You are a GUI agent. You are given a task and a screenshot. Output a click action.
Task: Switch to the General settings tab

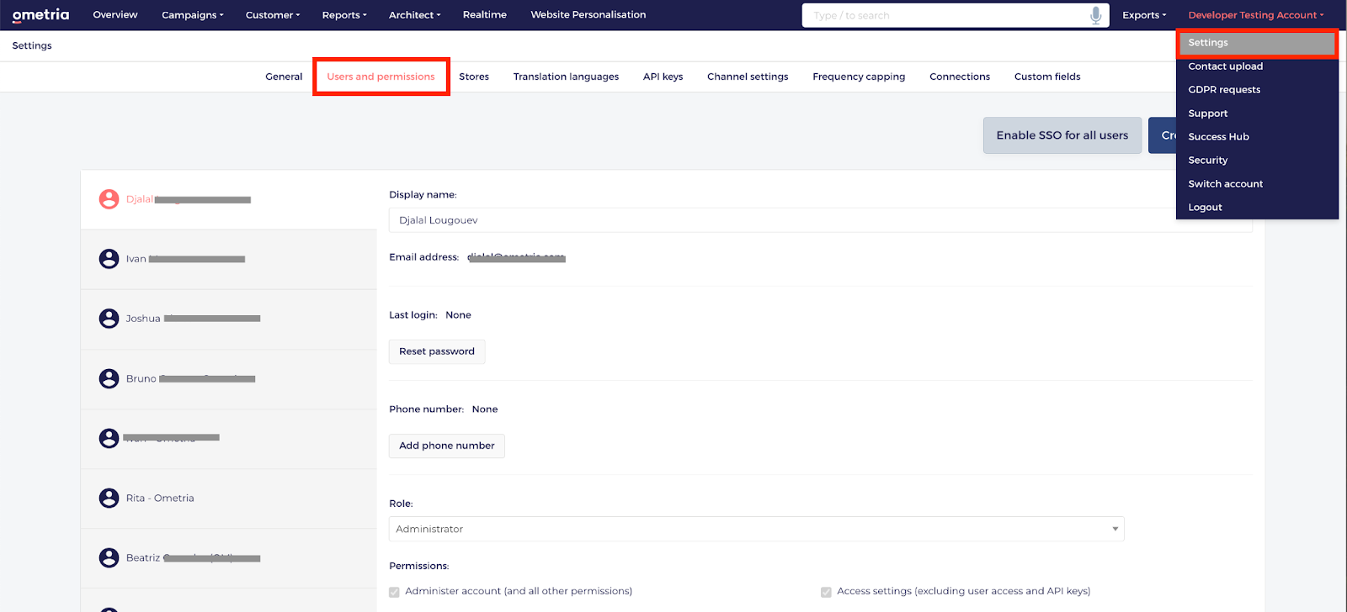tap(284, 76)
